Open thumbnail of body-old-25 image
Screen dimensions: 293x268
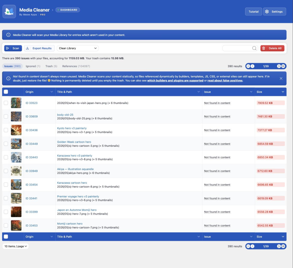click(16, 116)
